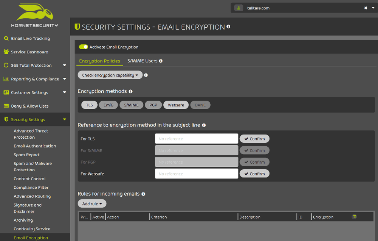Viewport: 378px width, 241px height.
Task: Open Advanced Threat Protection submenu item
Action: [31, 134]
